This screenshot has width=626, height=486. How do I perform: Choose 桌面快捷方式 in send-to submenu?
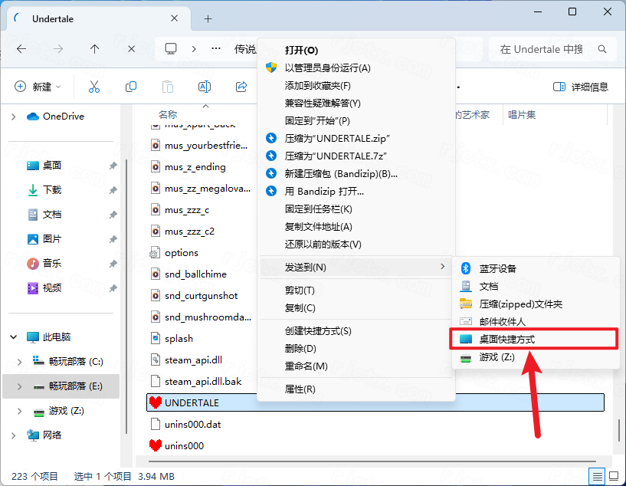click(534, 339)
